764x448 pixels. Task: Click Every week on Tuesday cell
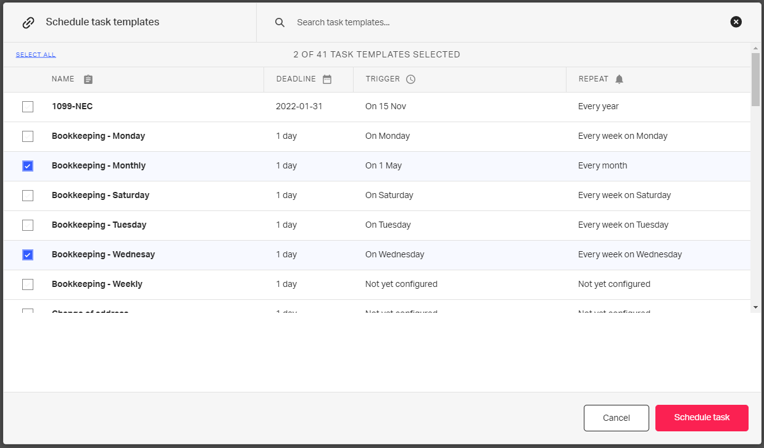pos(623,225)
